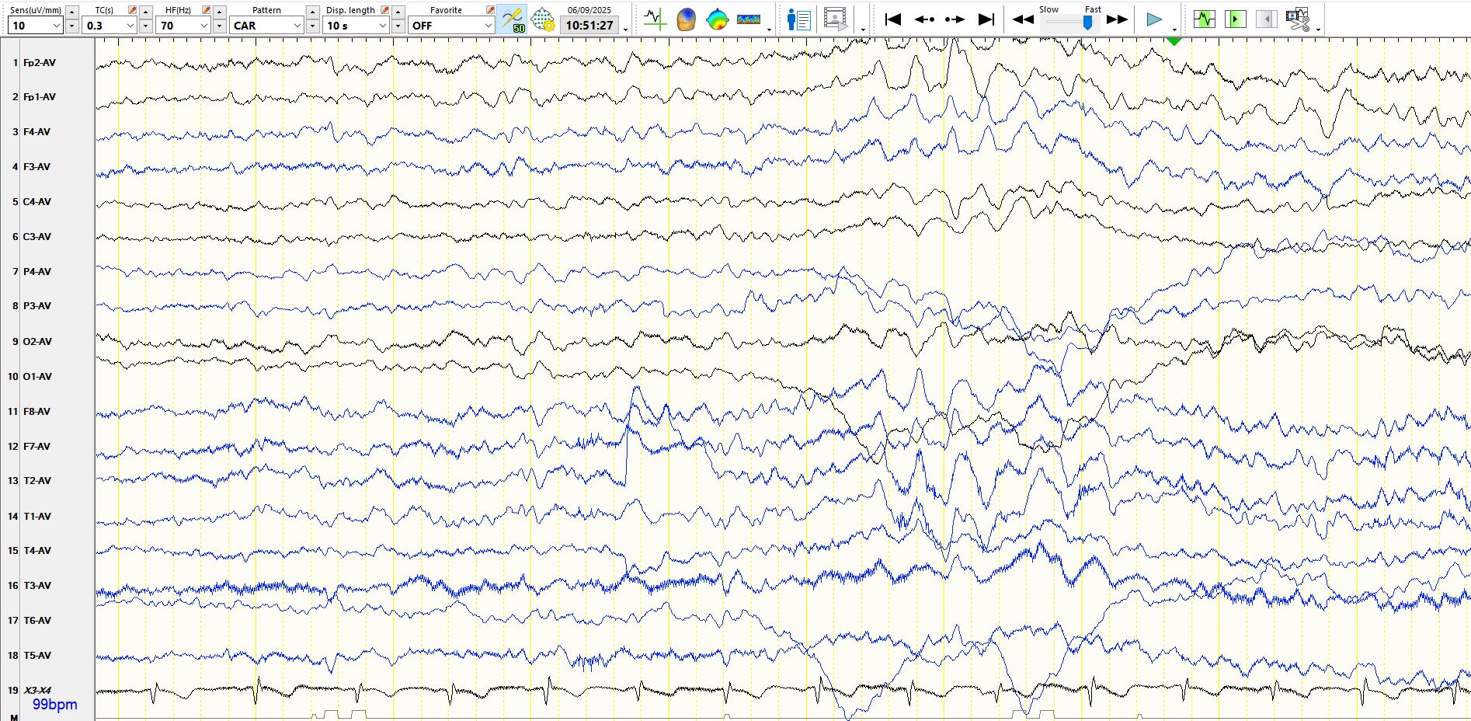Edit the Favorite preset with pencil icon

point(490,10)
